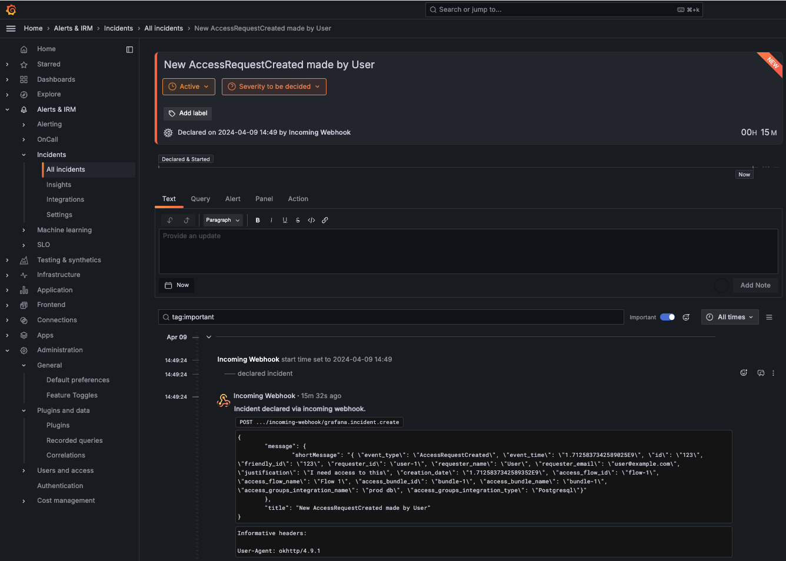Click the code formatting icon

311,220
